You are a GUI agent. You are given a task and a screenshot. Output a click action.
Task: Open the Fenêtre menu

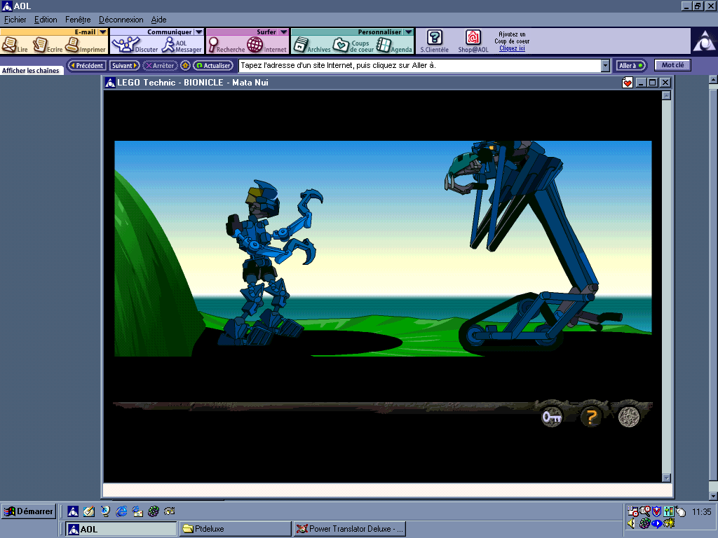point(78,20)
